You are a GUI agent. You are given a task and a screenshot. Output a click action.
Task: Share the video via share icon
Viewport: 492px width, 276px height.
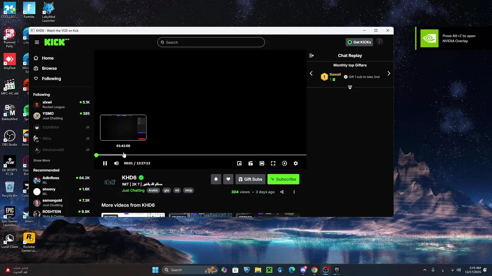click(x=282, y=192)
